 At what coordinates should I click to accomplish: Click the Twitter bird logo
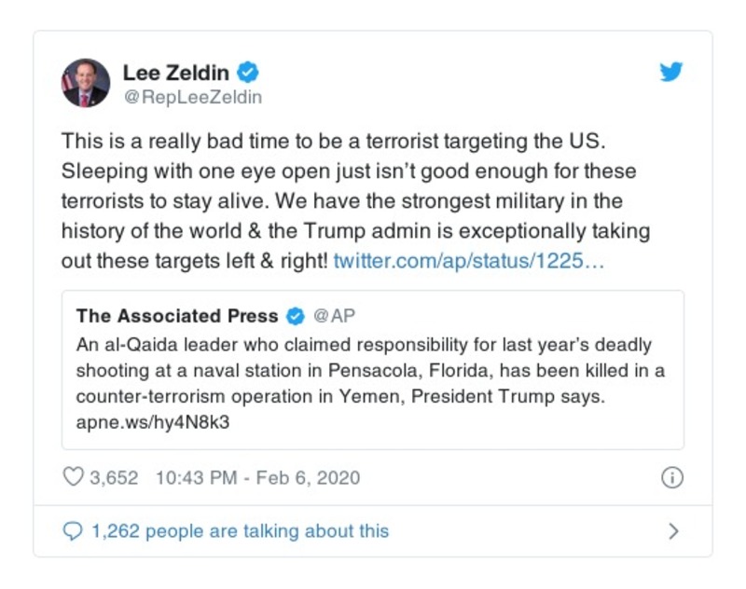tap(671, 72)
